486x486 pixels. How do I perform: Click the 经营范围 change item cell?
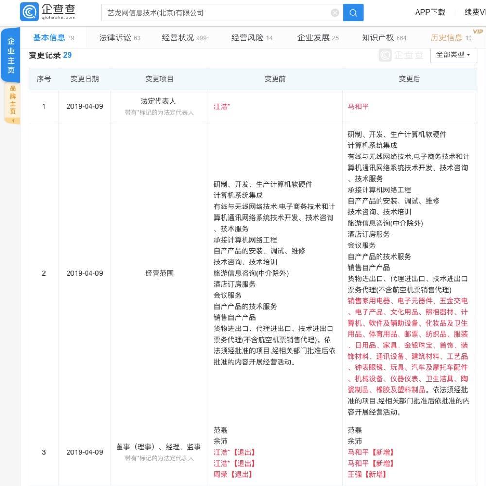pyautogui.click(x=159, y=273)
